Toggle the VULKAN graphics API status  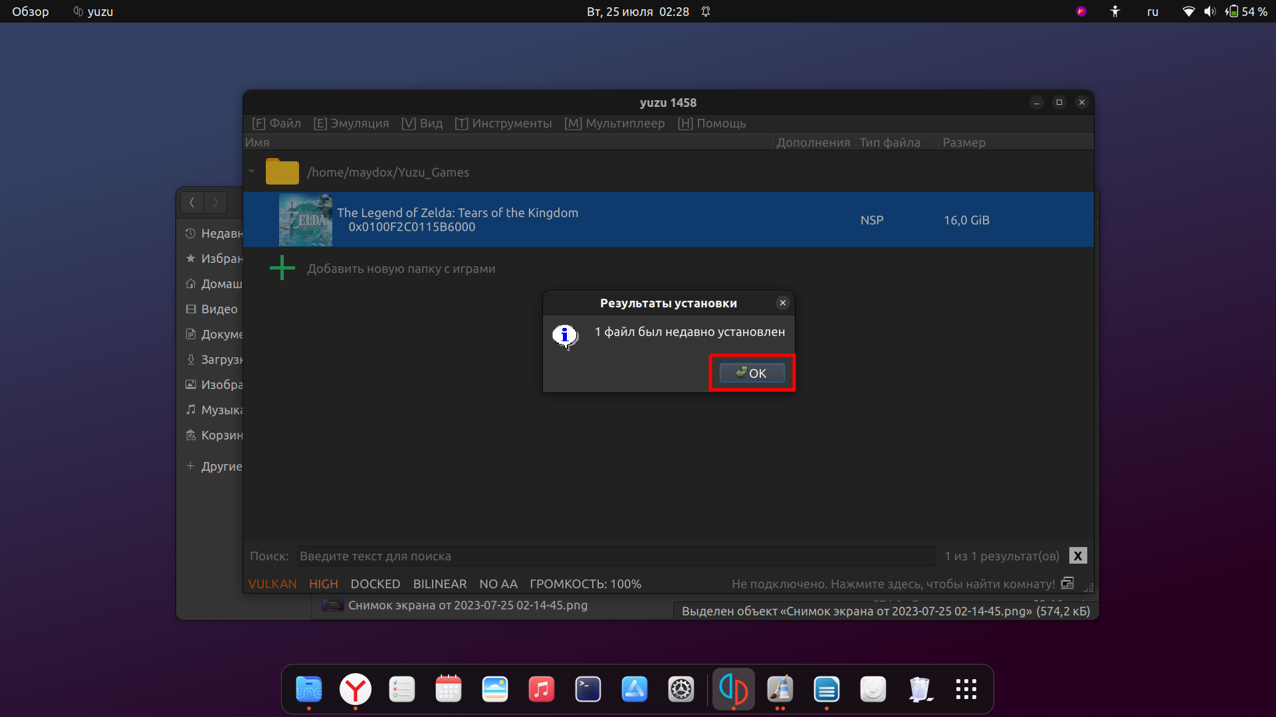(x=272, y=584)
